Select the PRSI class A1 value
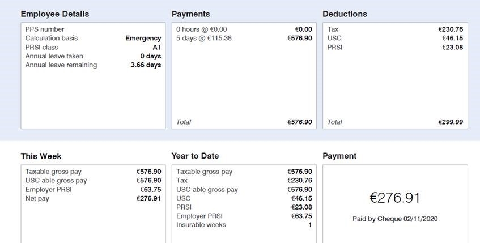The height and width of the screenshot is (243, 480). (x=156, y=48)
